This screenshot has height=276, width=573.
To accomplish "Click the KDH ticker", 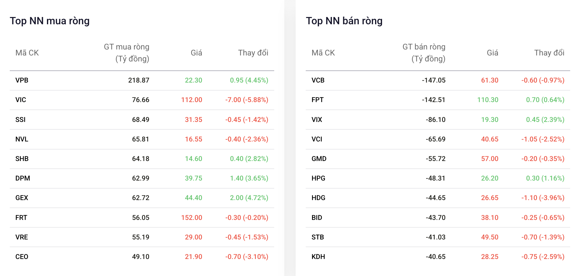I will pyautogui.click(x=318, y=257).
